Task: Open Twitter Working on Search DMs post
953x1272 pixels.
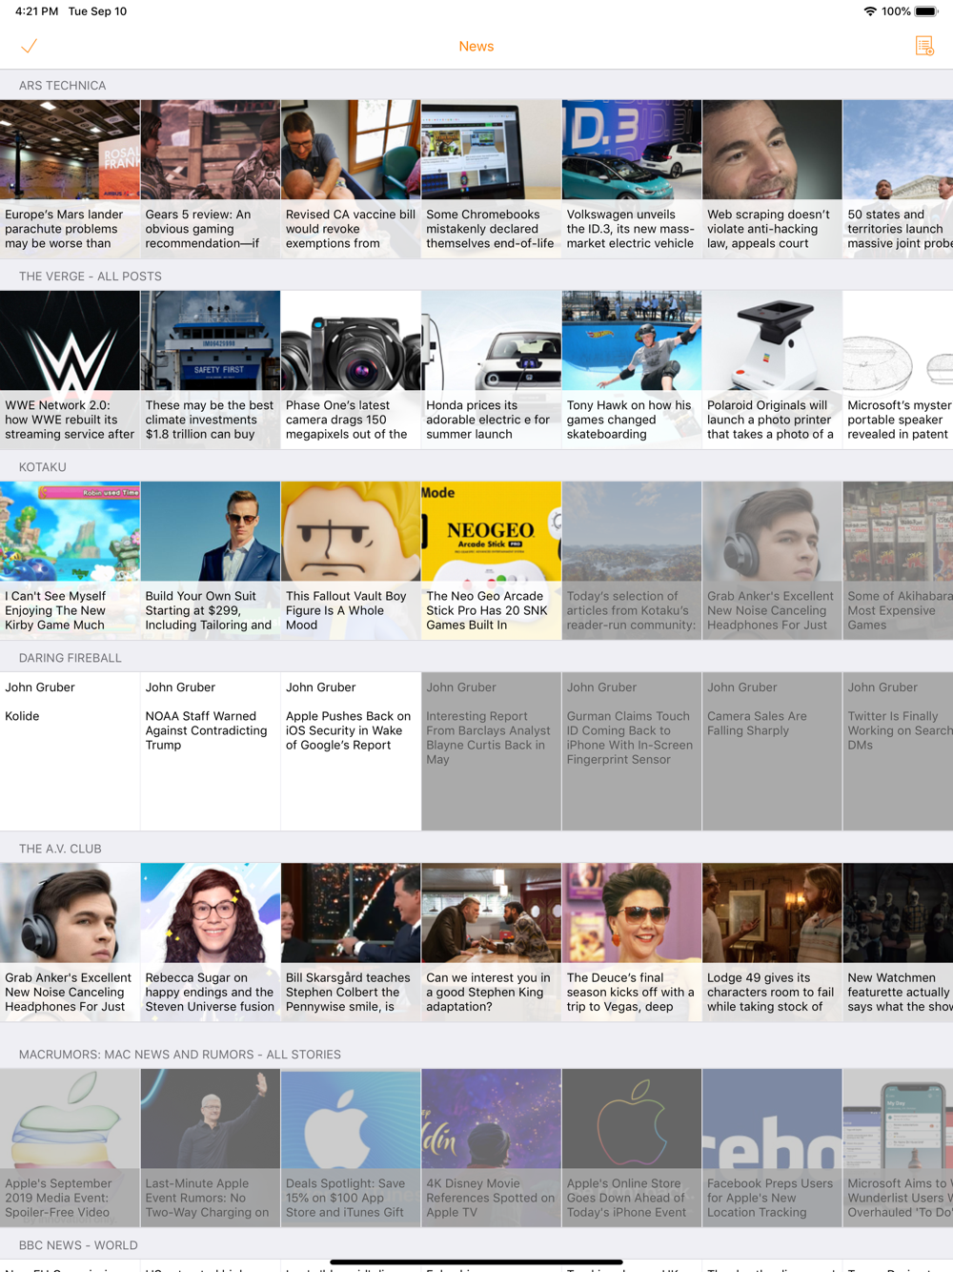Action: click(x=898, y=751)
